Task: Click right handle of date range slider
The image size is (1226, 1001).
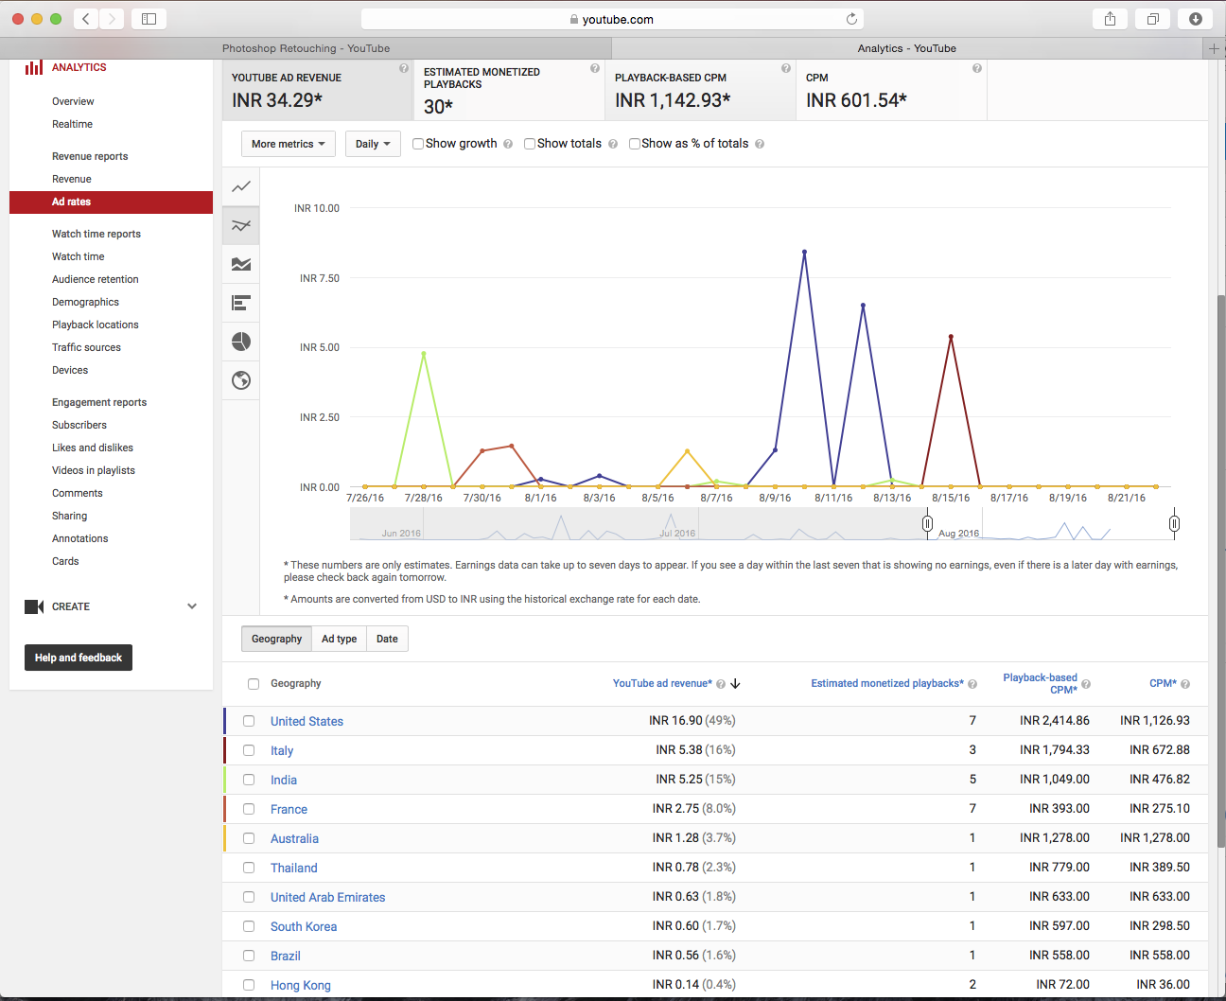Action: [x=1174, y=523]
